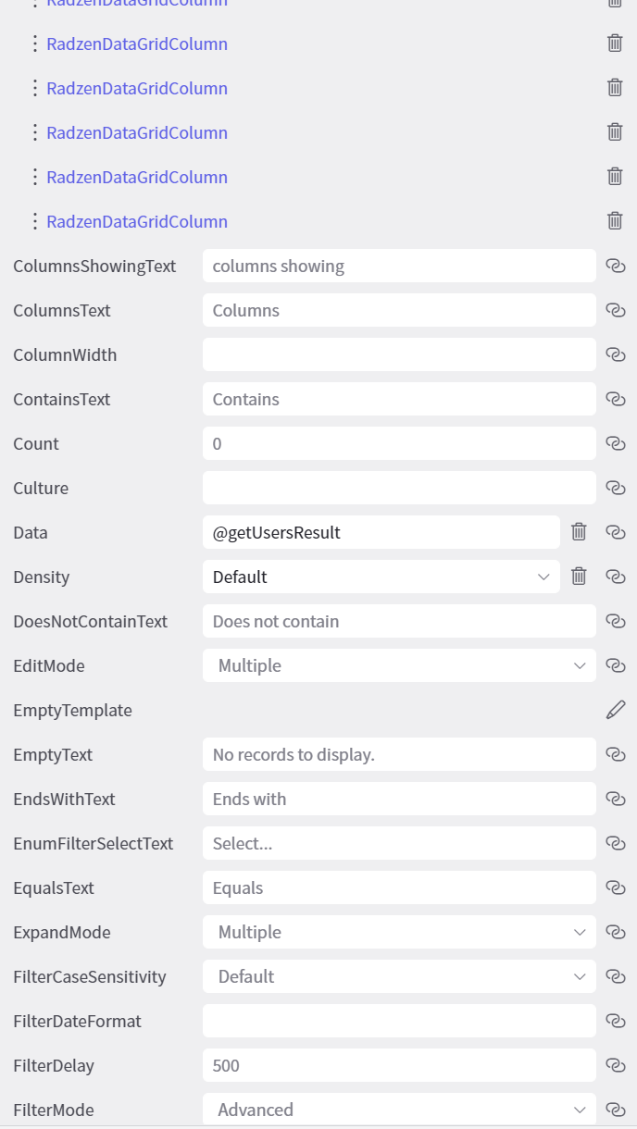637x1129 pixels.
Task: Click the bind icon for FilterDelay
Action: coord(616,1065)
